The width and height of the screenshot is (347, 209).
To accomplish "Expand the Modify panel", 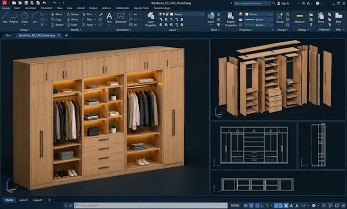I will tap(76, 30).
